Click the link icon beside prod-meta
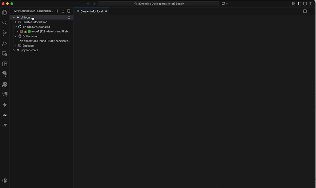Viewport: 316px width, 188px height. pyautogui.click(x=22, y=50)
